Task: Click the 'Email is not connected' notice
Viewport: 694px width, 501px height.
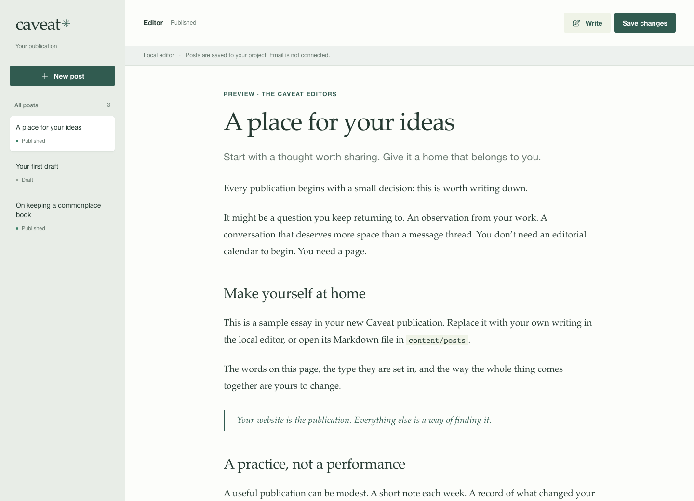Action: (x=299, y=55)
